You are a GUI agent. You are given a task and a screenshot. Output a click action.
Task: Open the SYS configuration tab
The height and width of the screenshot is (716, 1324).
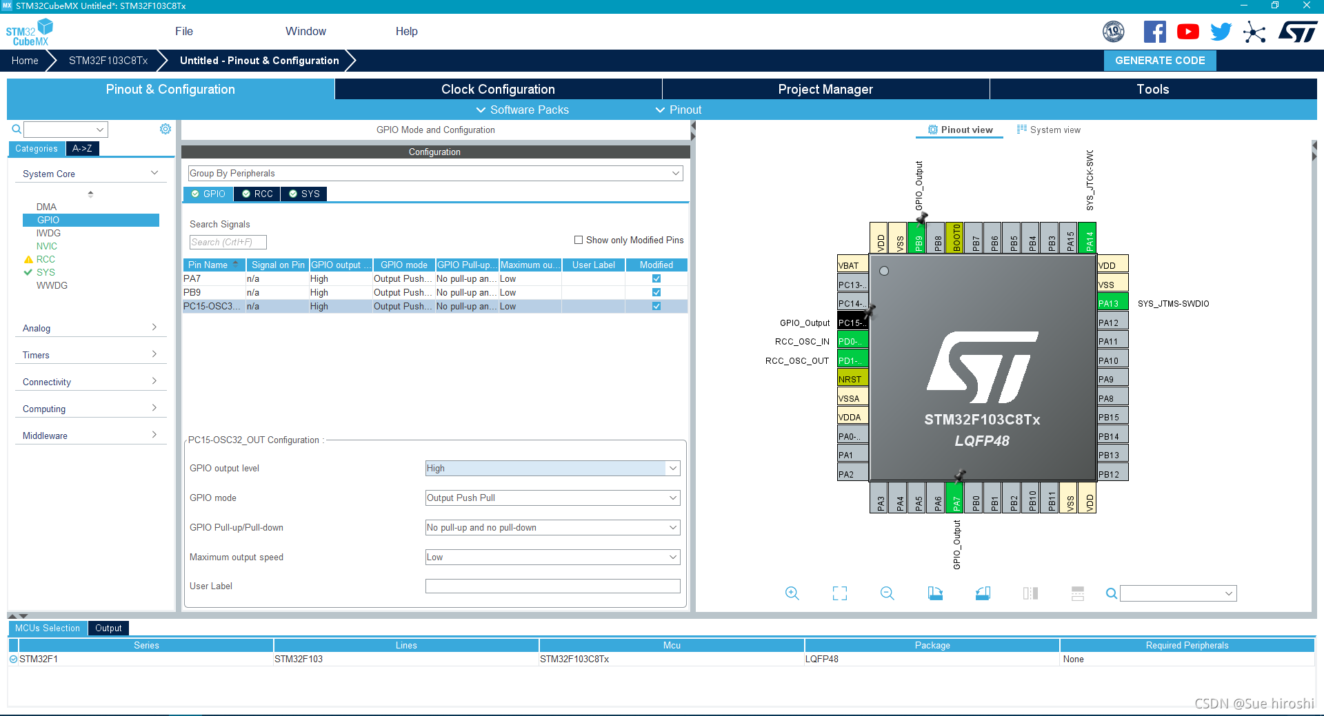coord(304,194)
